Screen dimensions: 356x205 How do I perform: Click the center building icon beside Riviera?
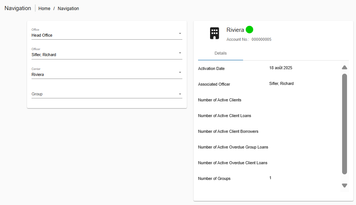(x=214, y=33)
